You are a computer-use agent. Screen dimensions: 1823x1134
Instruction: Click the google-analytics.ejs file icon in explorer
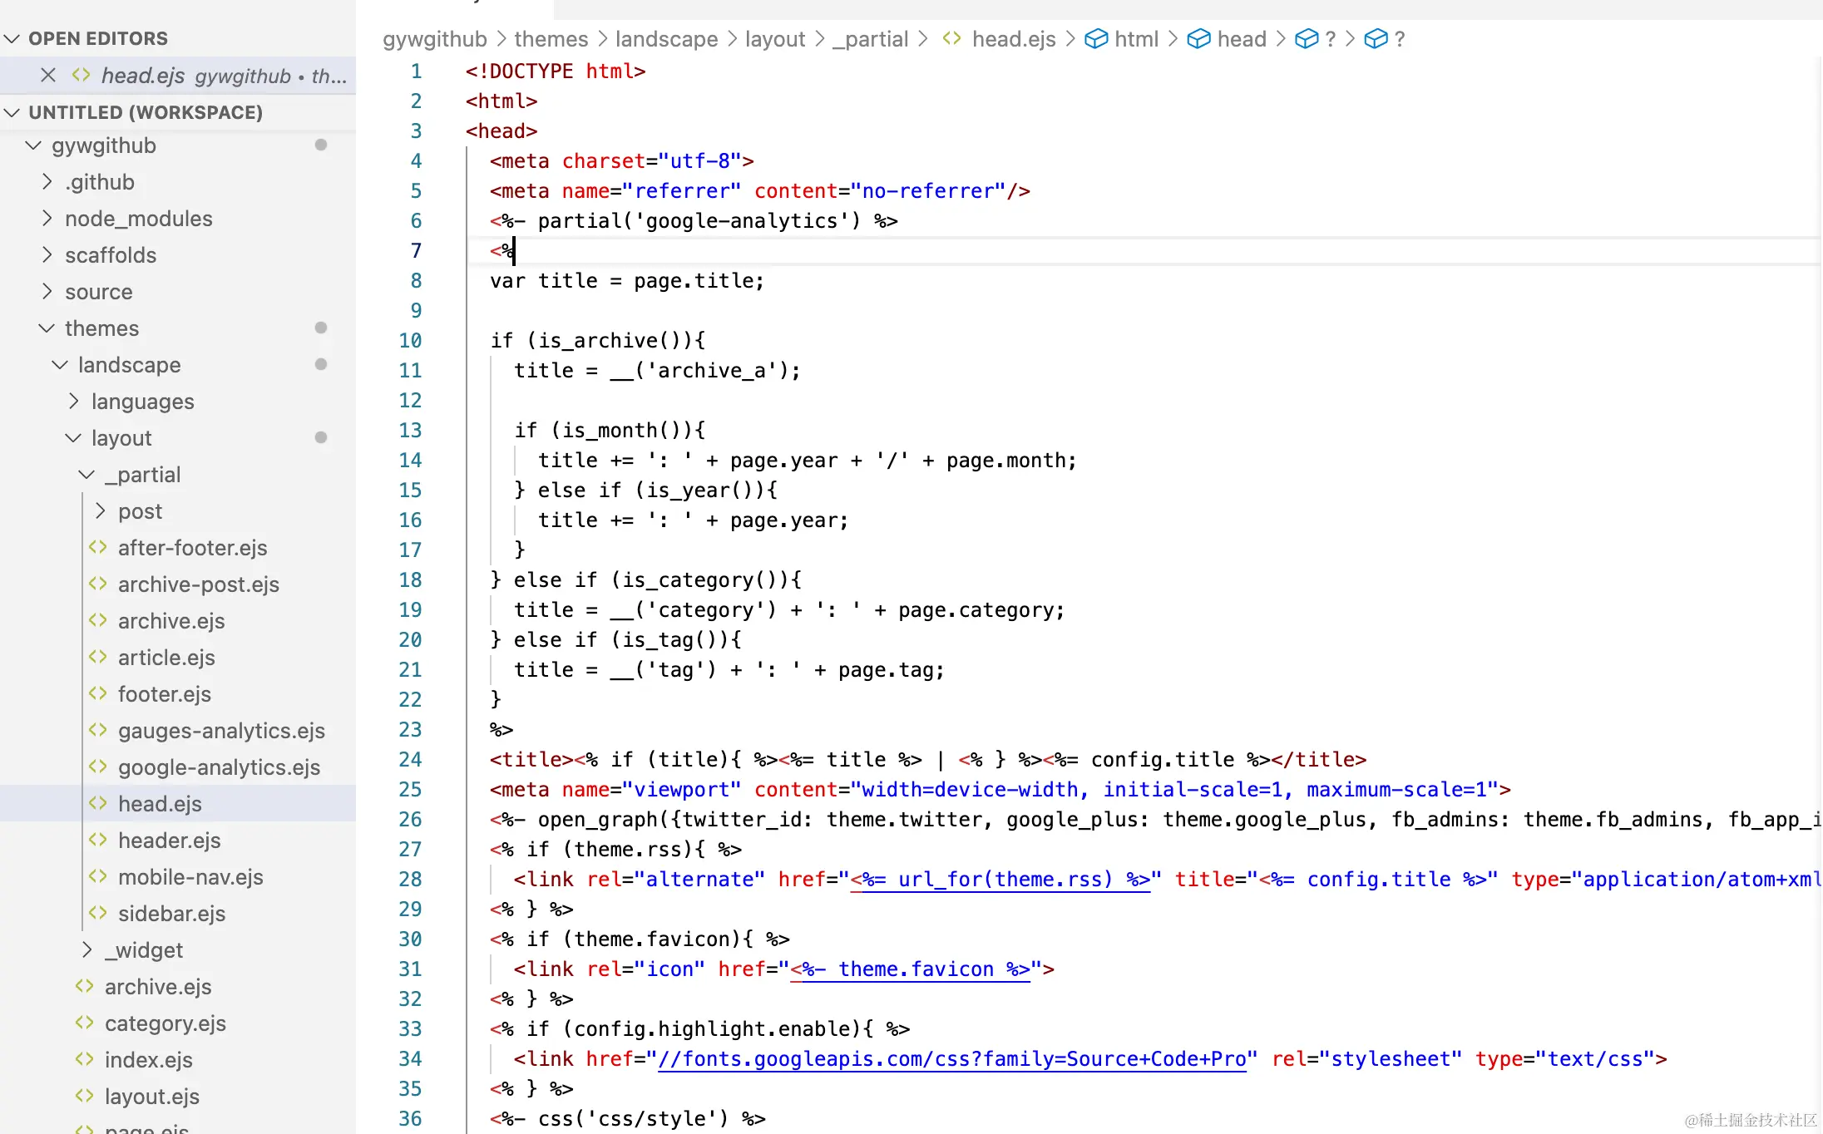click(x=98, y=767)
